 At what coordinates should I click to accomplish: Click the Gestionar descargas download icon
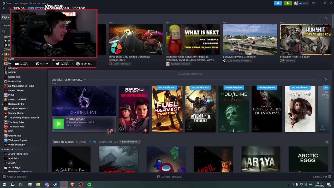pyautogui.click(x=158, y=177)
